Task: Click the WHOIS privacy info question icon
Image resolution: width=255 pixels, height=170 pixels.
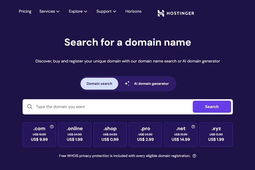Action: pyautogui.click(x=194, y=156)
